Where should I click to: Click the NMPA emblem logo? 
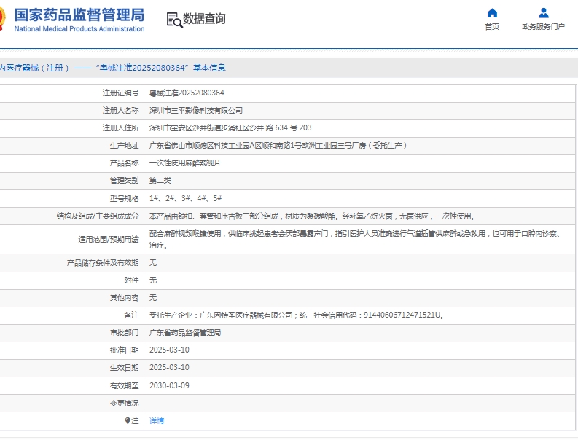(x=2, y=18)
